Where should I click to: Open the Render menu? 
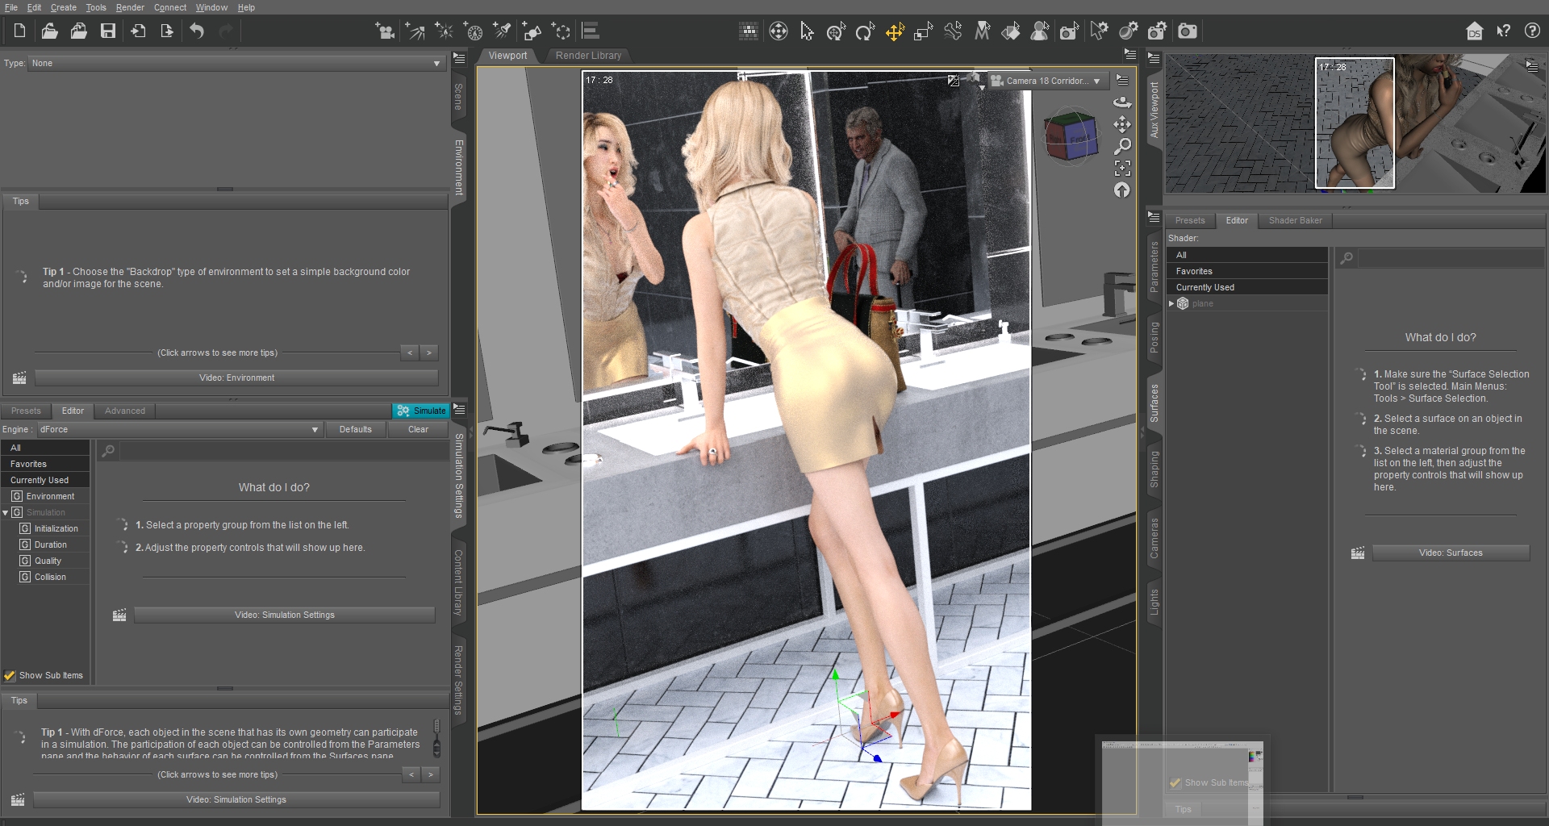(x=130, y=7)
